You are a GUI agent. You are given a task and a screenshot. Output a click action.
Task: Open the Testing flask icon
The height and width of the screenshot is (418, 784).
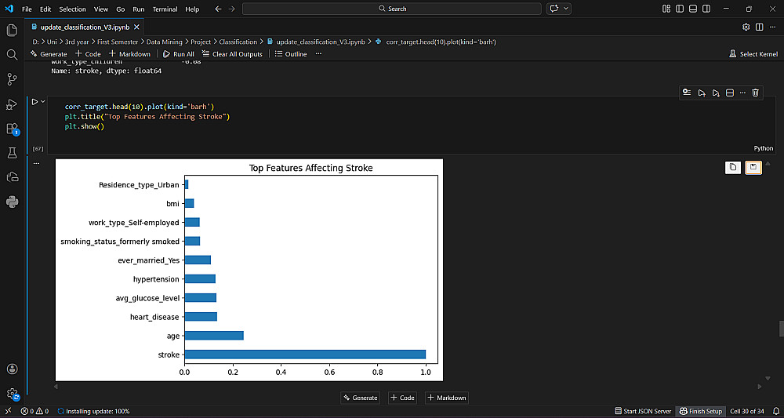pos(12,153)
